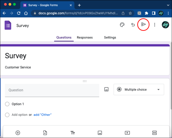Click the import questions icon
The height and width of the screenshot is (138, 172).
(x=45, y=133)
